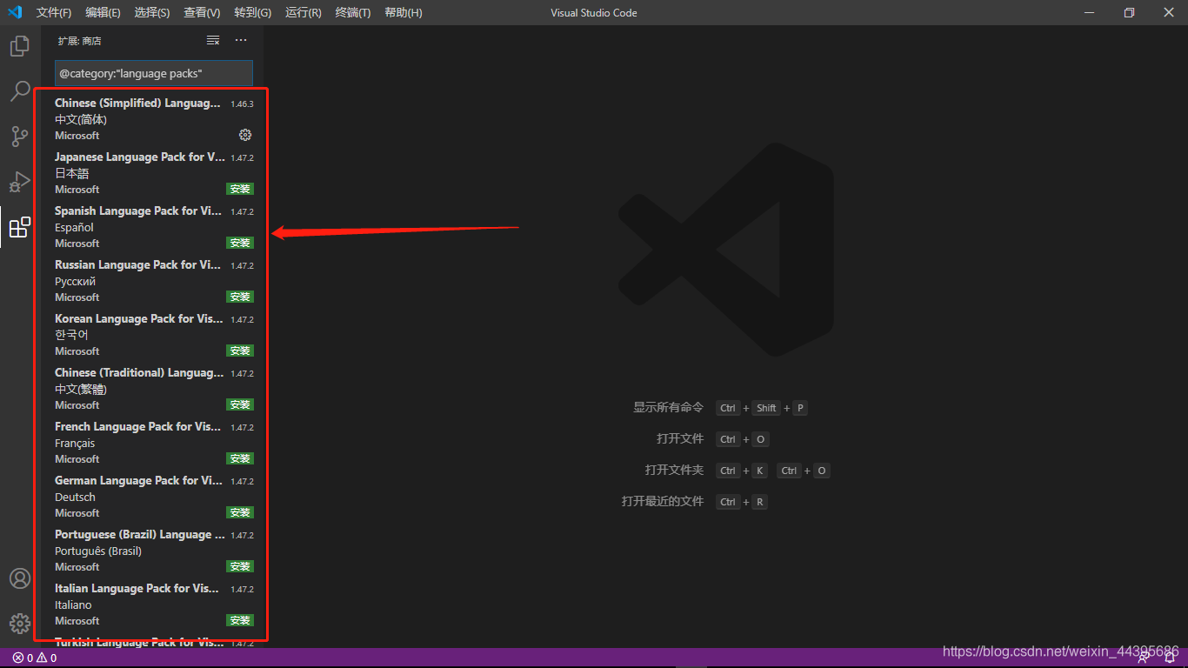This screenshot has height=668, width=1188.
Task: Install the Portuguese (Brazil) Language Pack
Action: (240, 566)
